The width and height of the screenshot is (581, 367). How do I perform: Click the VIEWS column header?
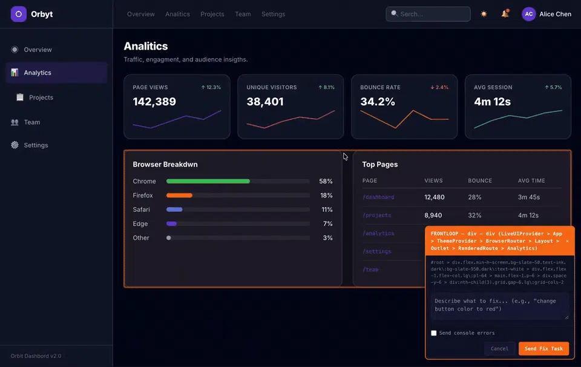tap(433, 180)
